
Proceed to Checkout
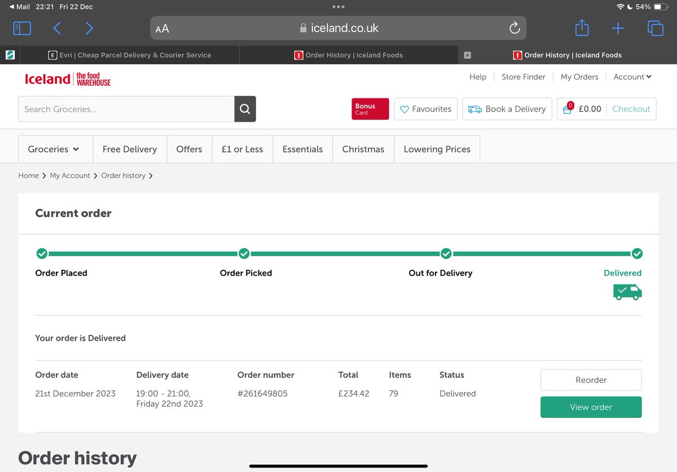coord(631,109)
